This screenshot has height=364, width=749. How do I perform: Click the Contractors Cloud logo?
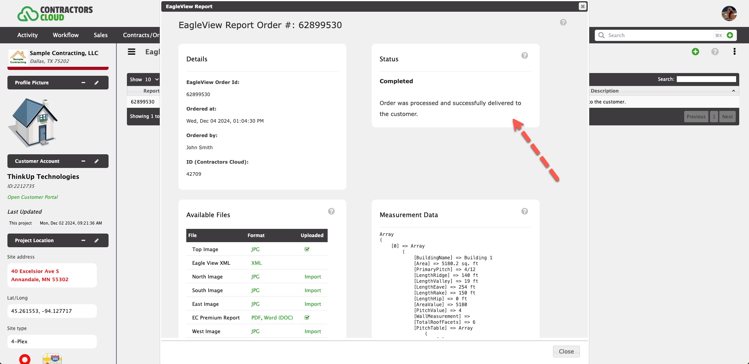[x=55, y=13]
